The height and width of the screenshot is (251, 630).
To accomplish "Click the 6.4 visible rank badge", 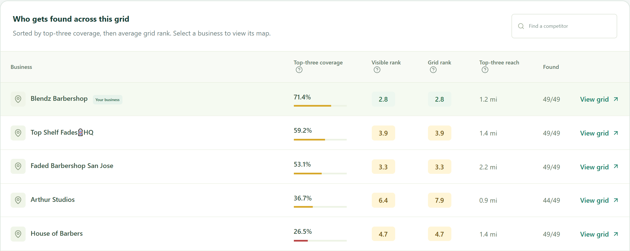I will 383,200.
